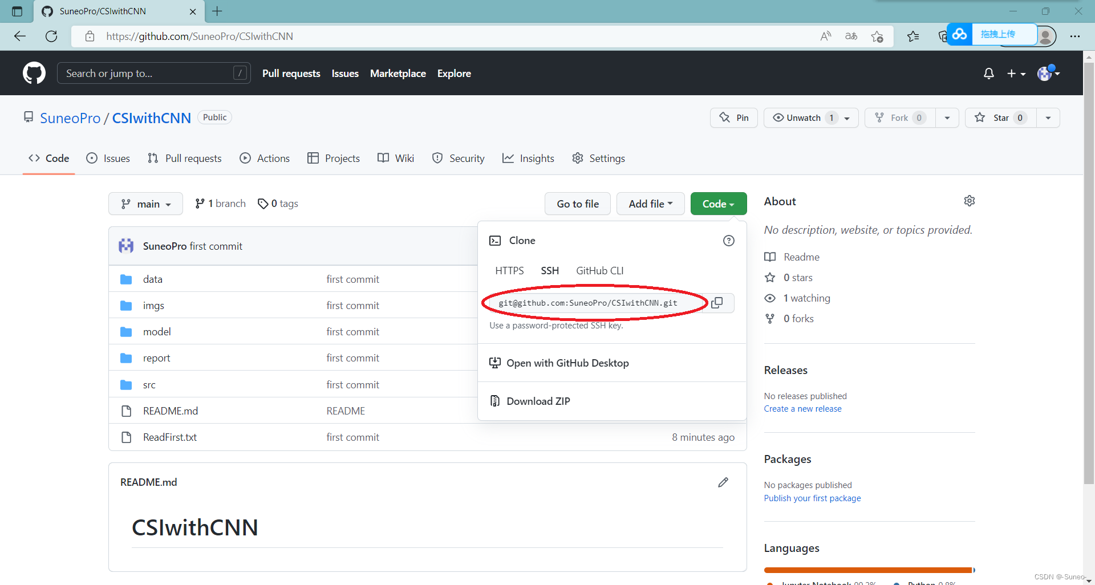Star the repository
Image resolution: width=1095 pixels, height=585 pixels.
(1001, 118)
